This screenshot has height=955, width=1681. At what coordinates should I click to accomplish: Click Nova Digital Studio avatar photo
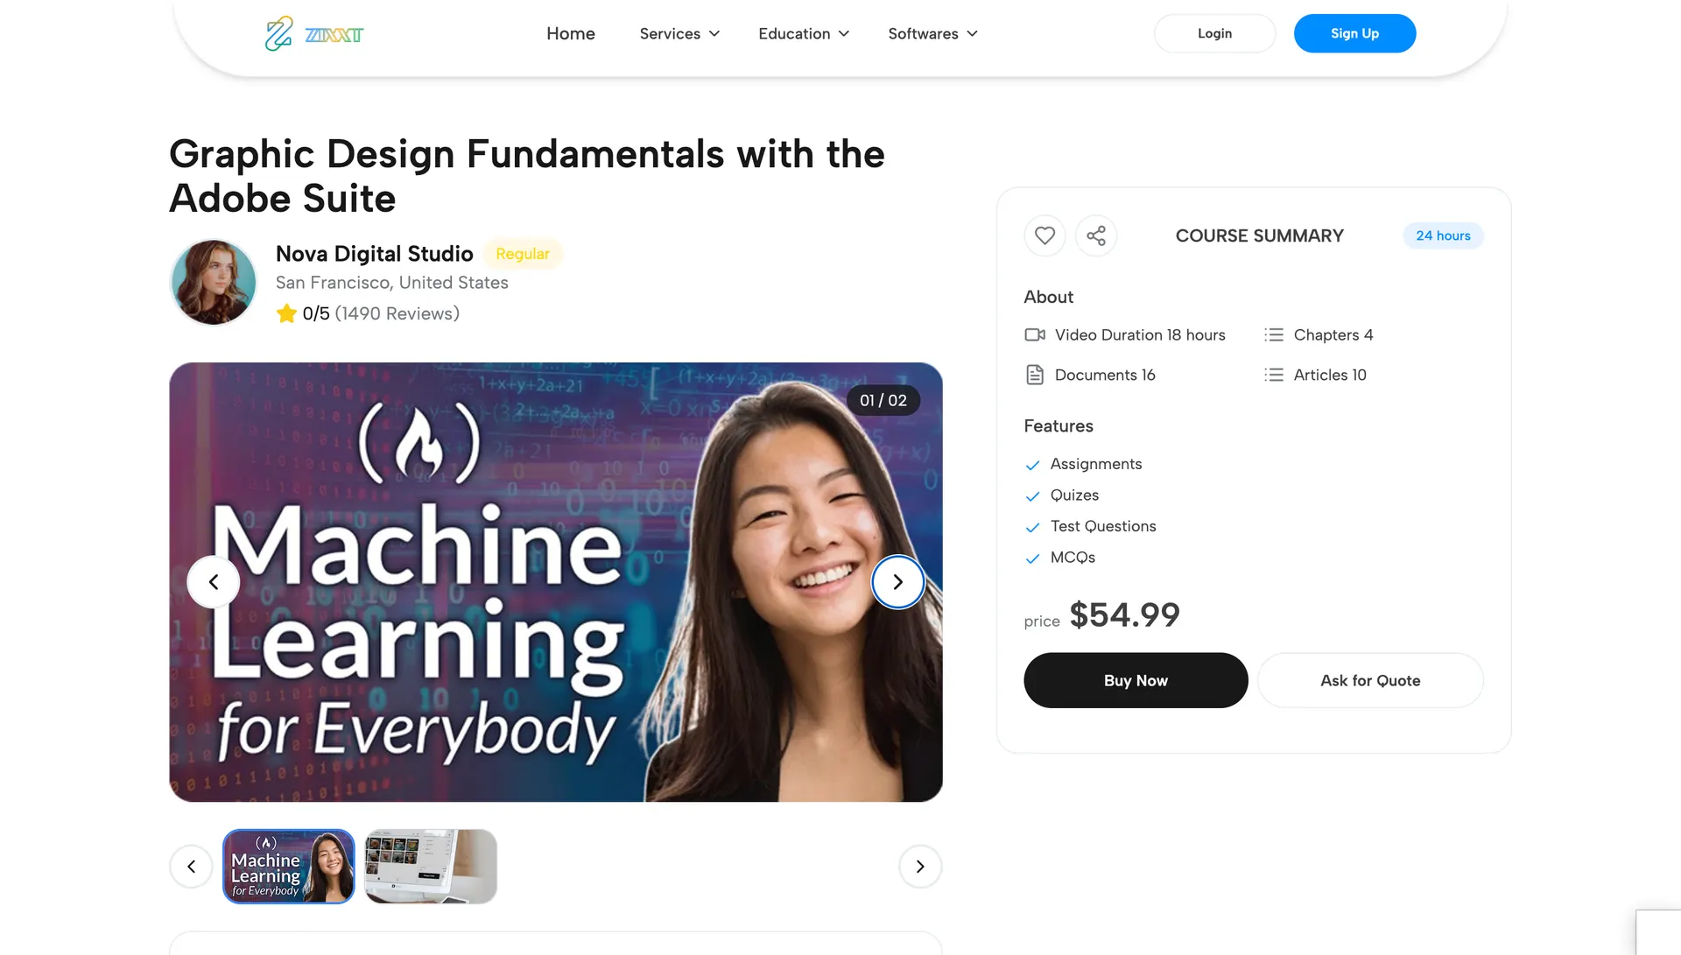pos(214,282)
